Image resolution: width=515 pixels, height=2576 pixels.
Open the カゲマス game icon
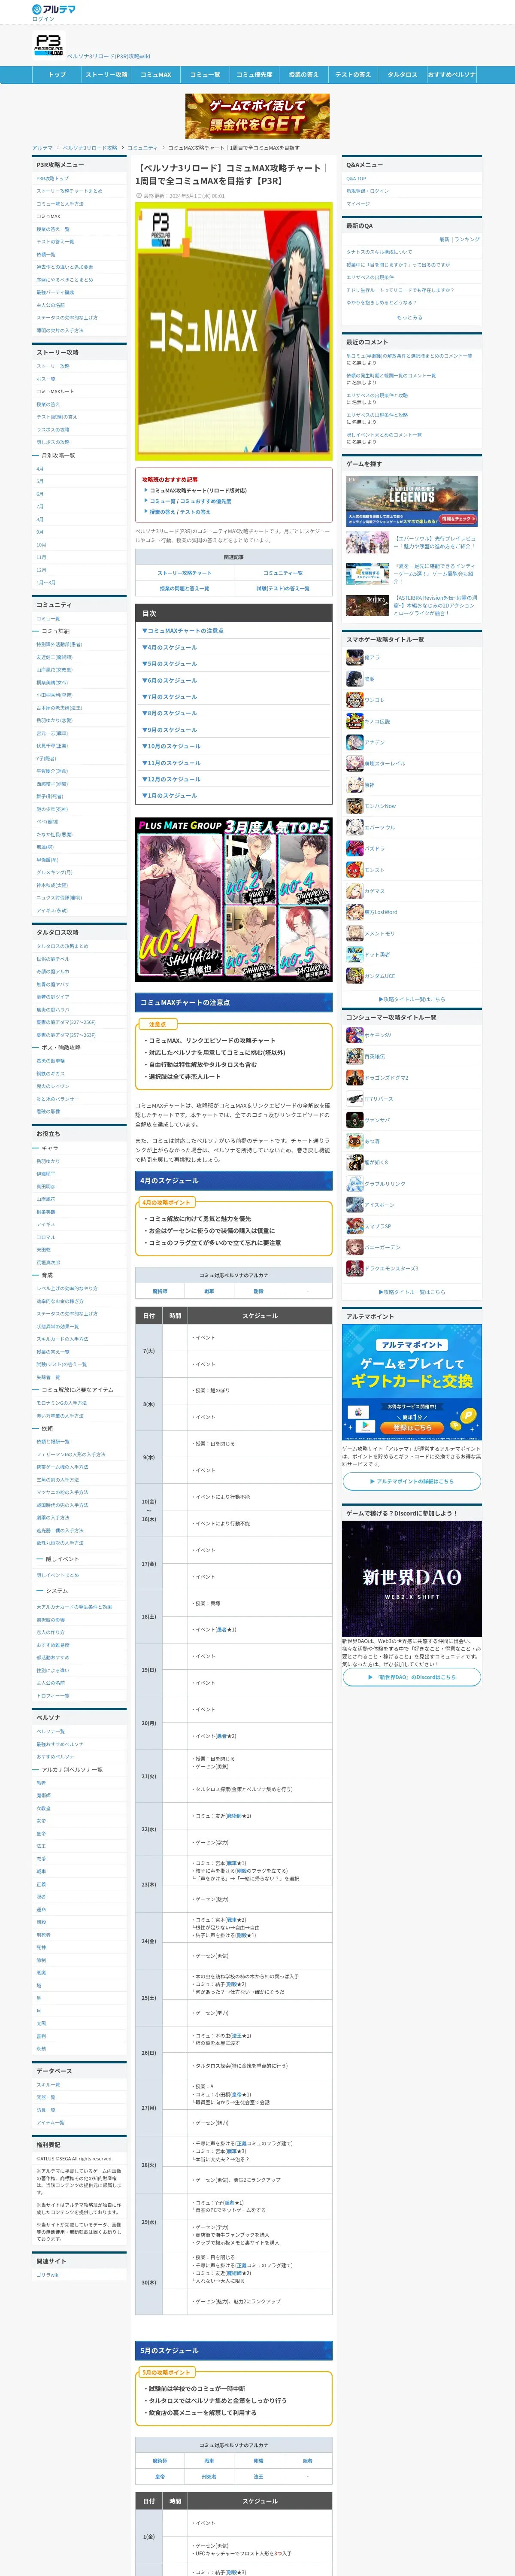pyautogui.click(x=354, y=891)
